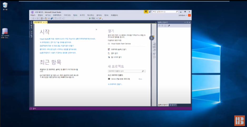Close the 시작 페이지 tab
The width and height of the screenshot is (247, 127).
tap(46, 22)
